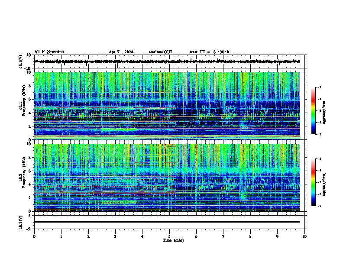Click the -7 label on ch.1 color bar
The image size is (343, 265).
pyautogui.click(x=320, y=134)
